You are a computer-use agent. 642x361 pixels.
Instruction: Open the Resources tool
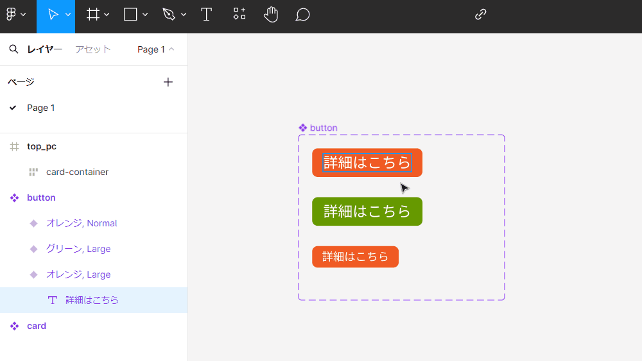(239, 14)
